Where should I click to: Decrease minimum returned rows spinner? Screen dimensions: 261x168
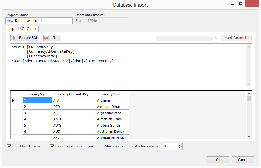[x=180, y=148]
